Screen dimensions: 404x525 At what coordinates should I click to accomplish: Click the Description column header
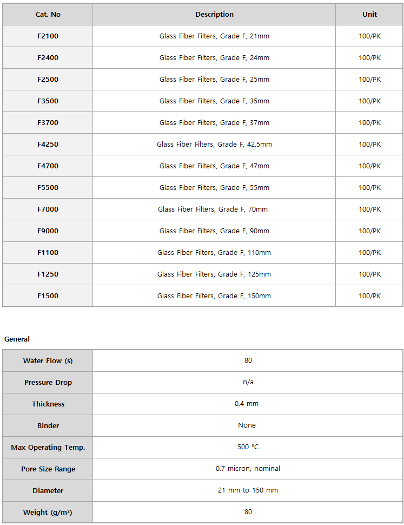coord(214,15)
